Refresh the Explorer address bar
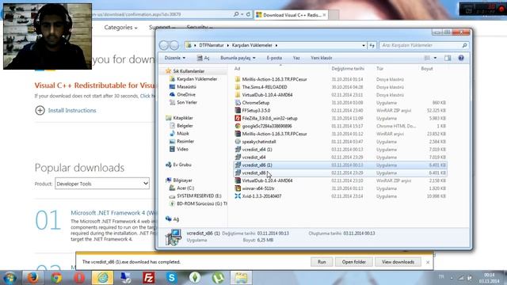The image size is (507, 285). [x=372, y=46]
